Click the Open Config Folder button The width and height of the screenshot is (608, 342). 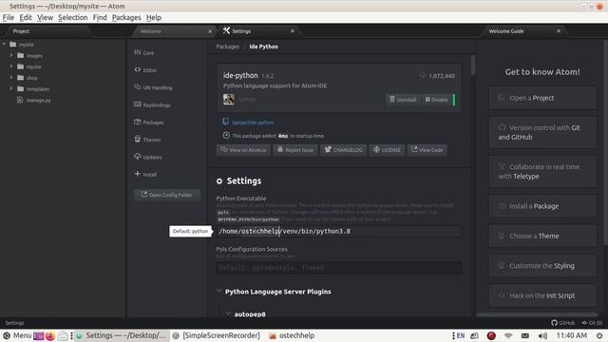[x=167, y=195]
